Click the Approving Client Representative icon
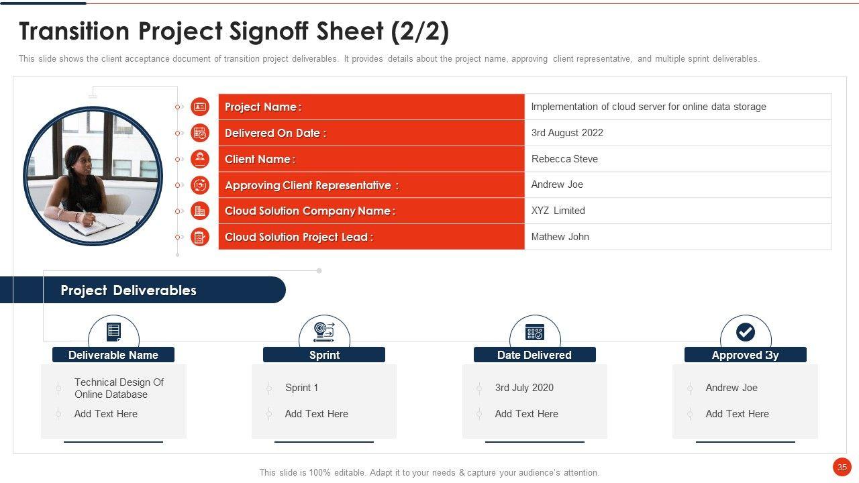 pyautogui.click(x=200, y=185)
